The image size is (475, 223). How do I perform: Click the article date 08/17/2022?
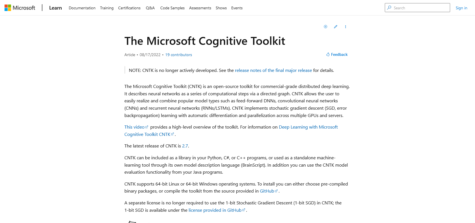pyautogui.click(x=150, y=55)
